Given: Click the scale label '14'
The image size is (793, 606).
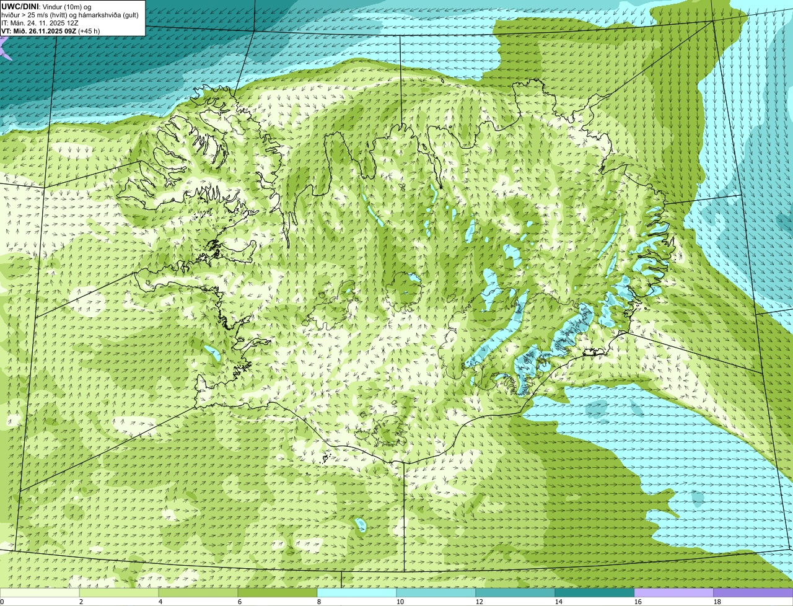Looking at the screenshot, I should click(x=559, y=602).
